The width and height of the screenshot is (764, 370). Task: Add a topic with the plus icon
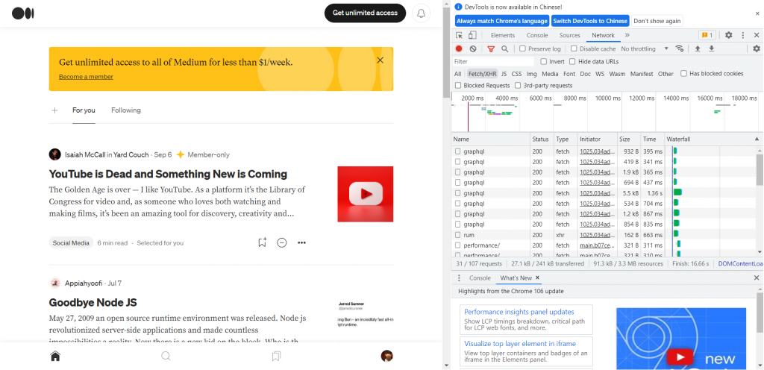(54, 110)
